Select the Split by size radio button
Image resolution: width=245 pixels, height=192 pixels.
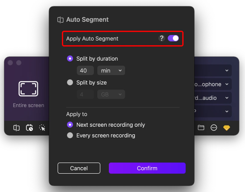(70, 82)
